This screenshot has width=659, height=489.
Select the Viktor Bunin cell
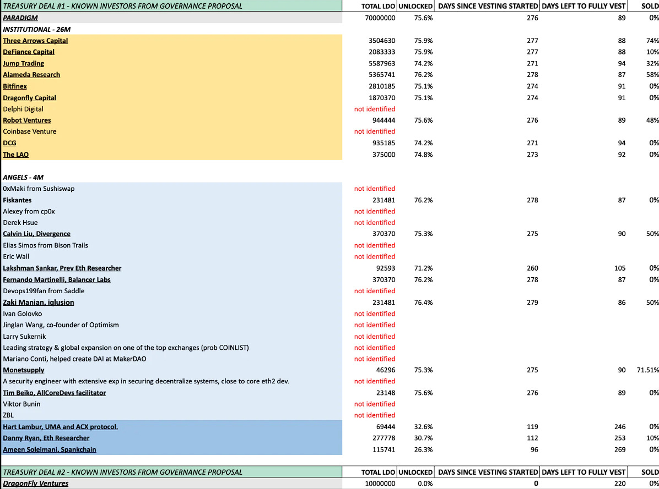(x=22, y=404)
